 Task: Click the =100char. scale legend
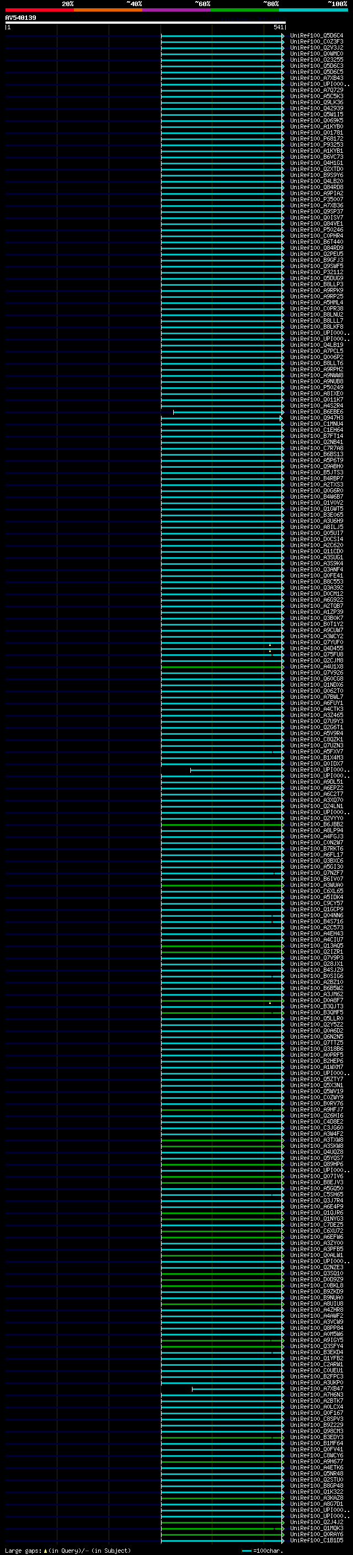click(x=263, y=1551)
